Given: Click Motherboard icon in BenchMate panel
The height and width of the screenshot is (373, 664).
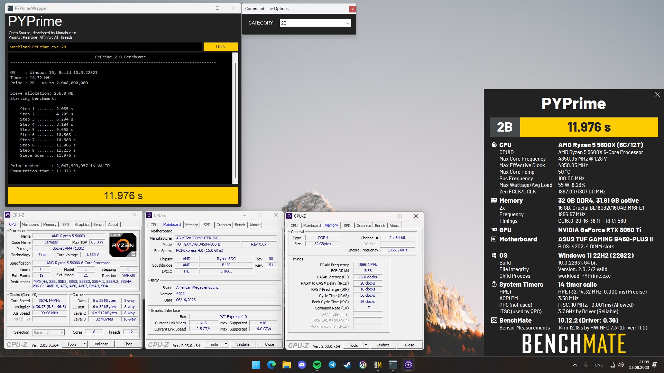Looking at the screenshot, I should tap(494, 239).
